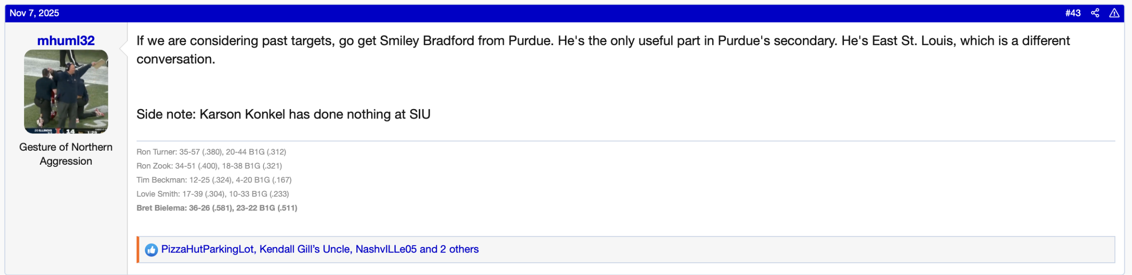Open mhuml32's profile from the username
Viewport: 1132px width, 275px height.
pyautogui.click(x=66, y=41)
